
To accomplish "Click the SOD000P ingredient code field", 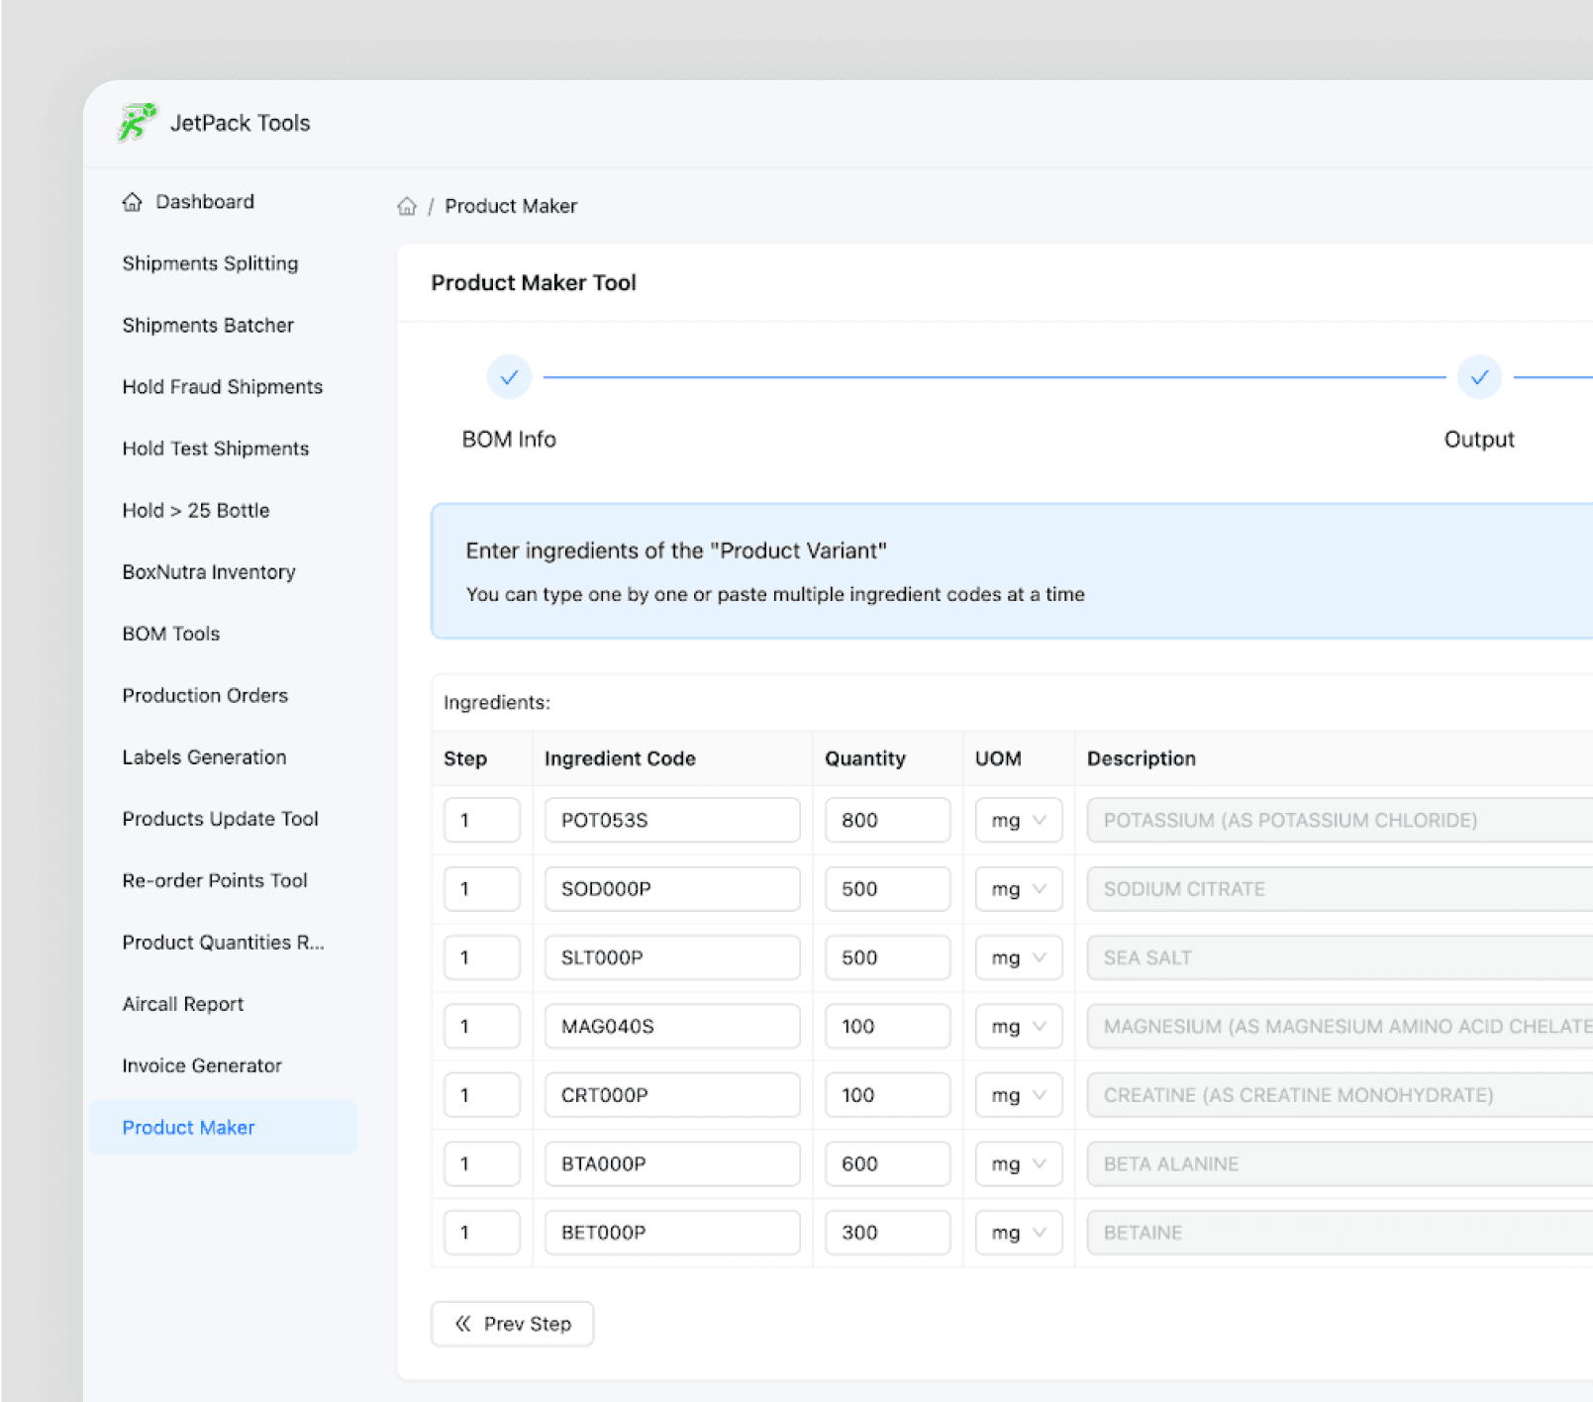I will [671, 889].
